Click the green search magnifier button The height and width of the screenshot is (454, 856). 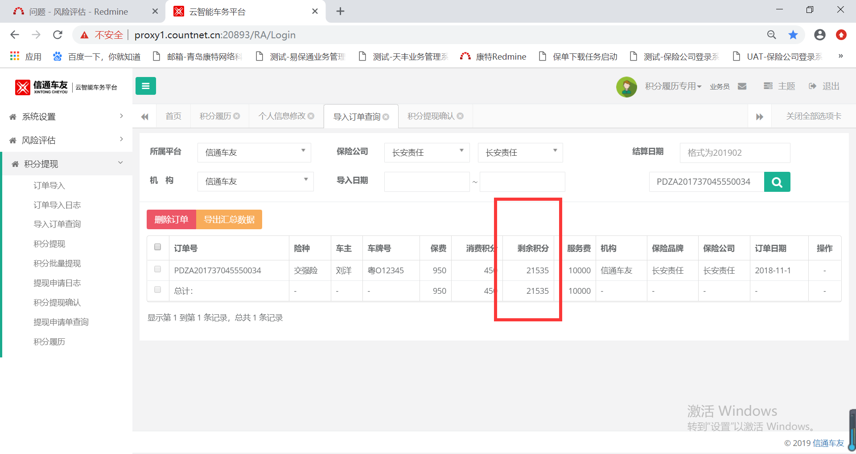[x=777, y=182]
